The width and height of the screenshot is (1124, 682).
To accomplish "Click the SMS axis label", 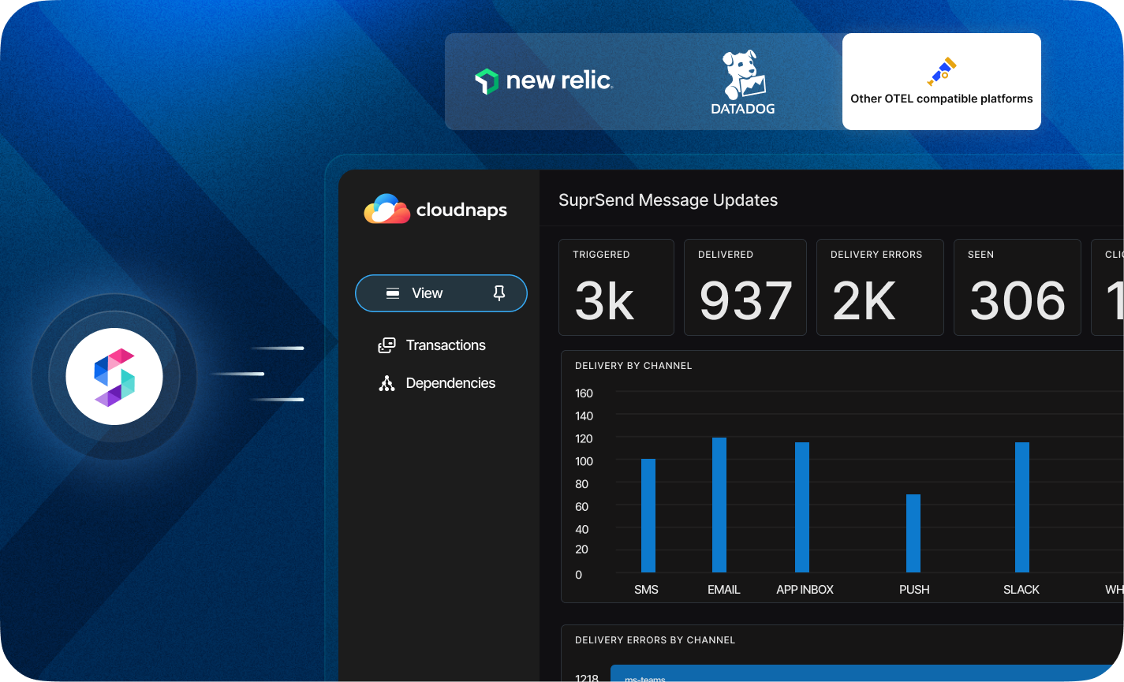I will click(x=646, y=590).
